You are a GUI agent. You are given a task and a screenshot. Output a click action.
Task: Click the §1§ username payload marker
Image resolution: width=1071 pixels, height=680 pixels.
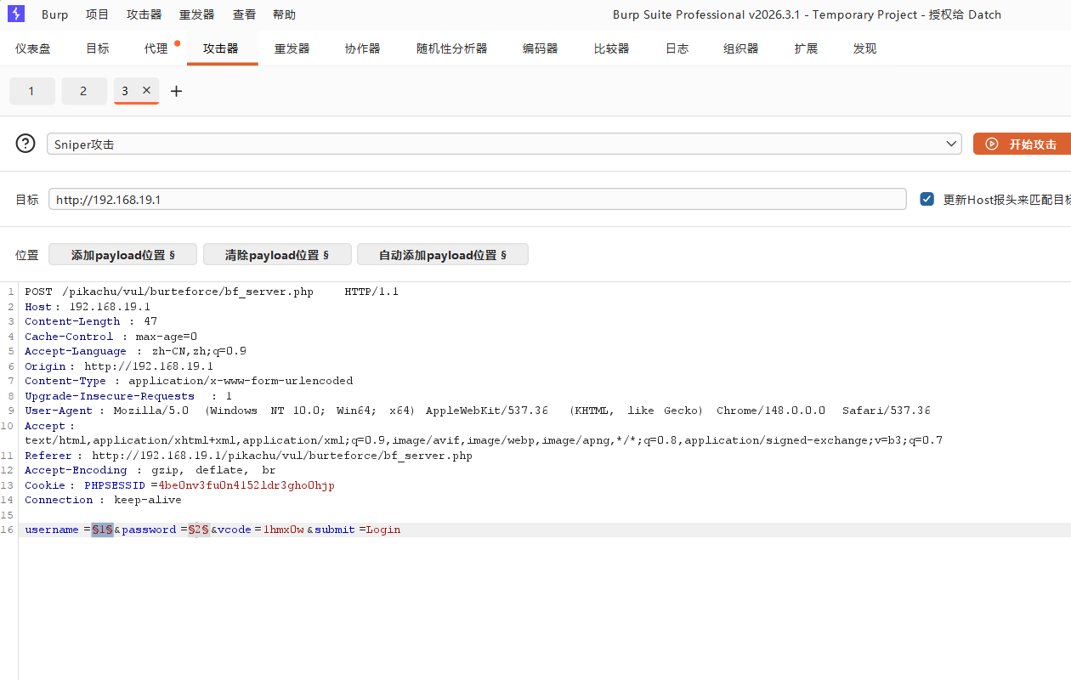pos(103,530)
